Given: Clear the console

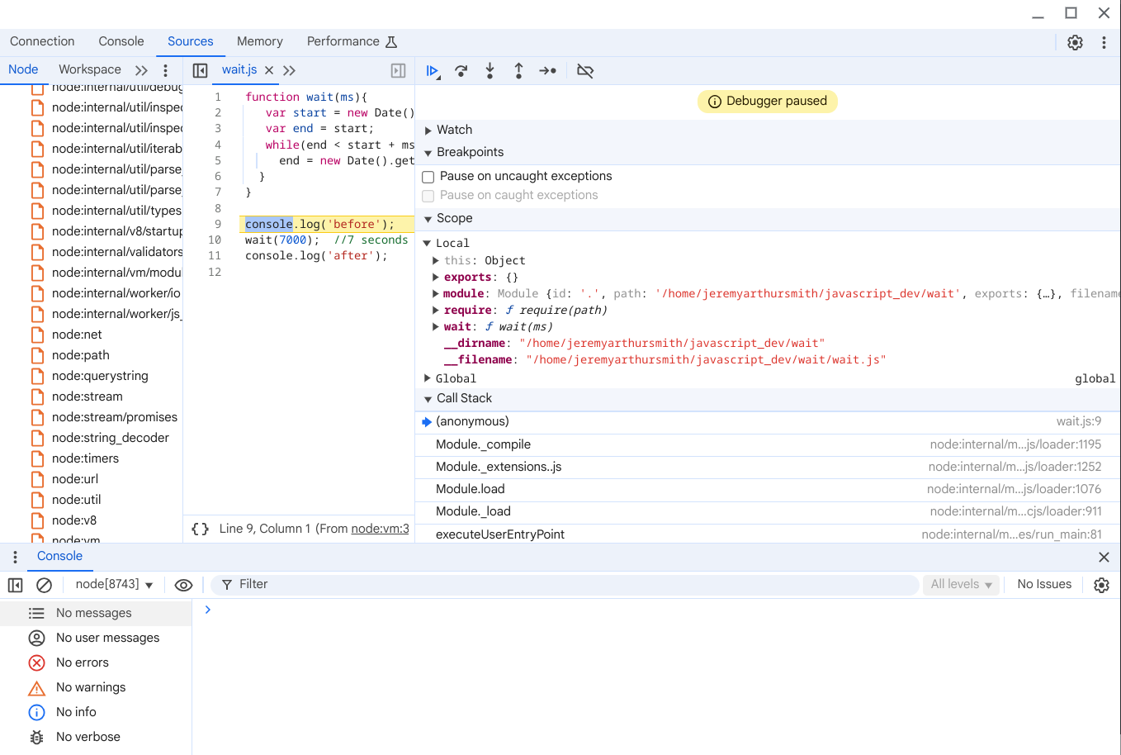Looking at the screenshot, I should [x=45, y=585].
